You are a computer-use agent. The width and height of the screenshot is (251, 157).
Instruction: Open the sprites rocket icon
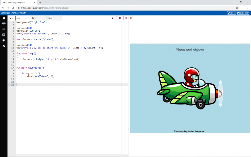tap(4, 40)
